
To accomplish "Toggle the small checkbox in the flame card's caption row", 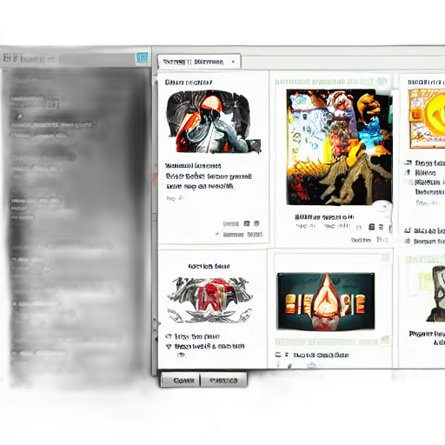I will point(278,355).
